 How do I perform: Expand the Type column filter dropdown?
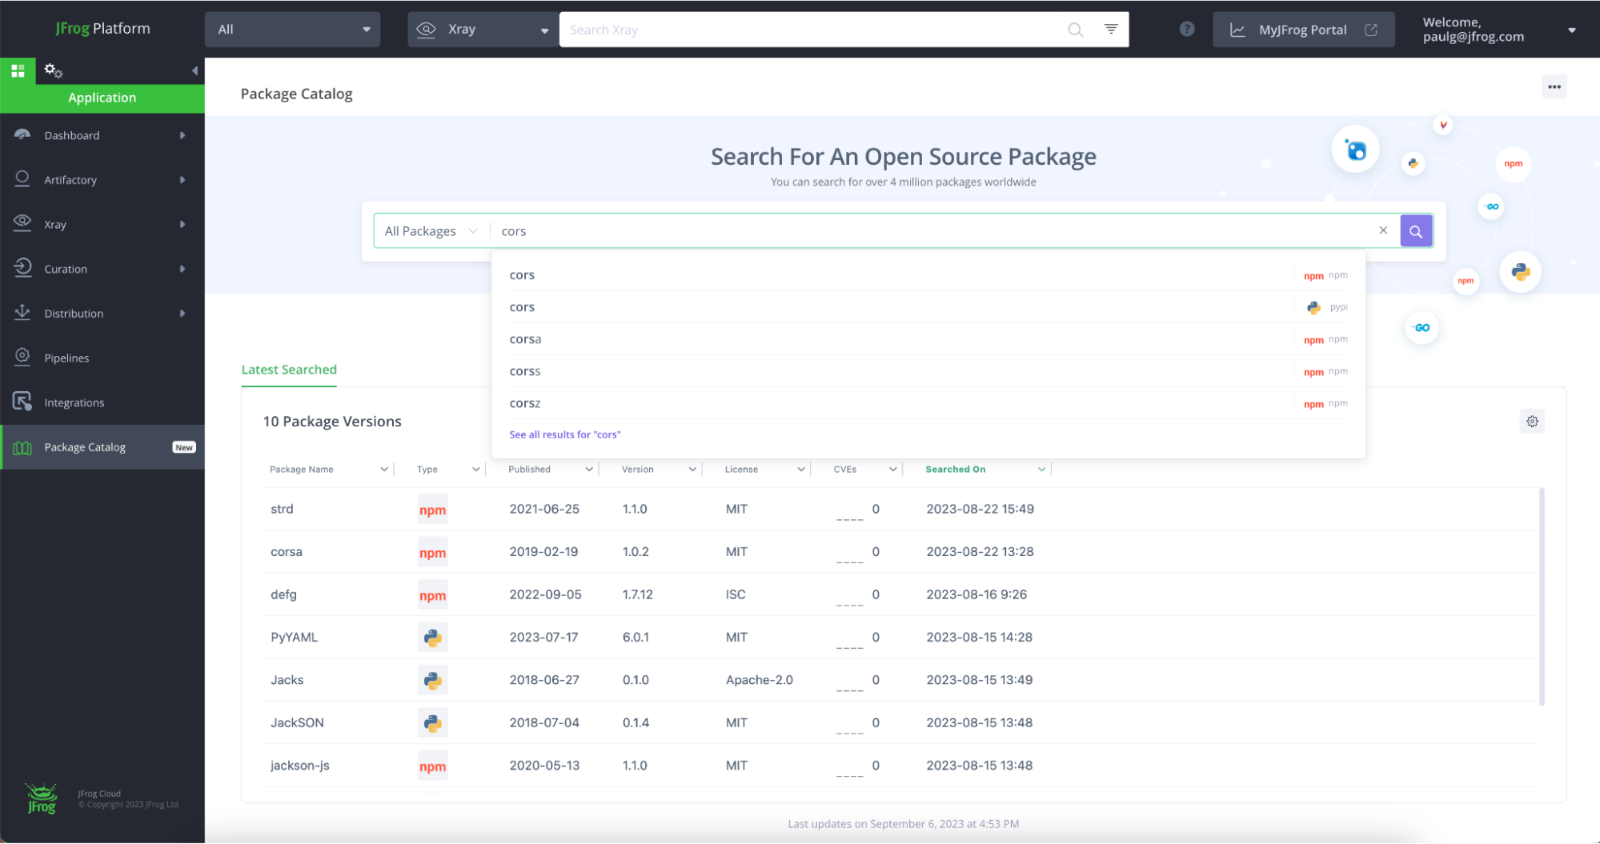tap(475, 469)
